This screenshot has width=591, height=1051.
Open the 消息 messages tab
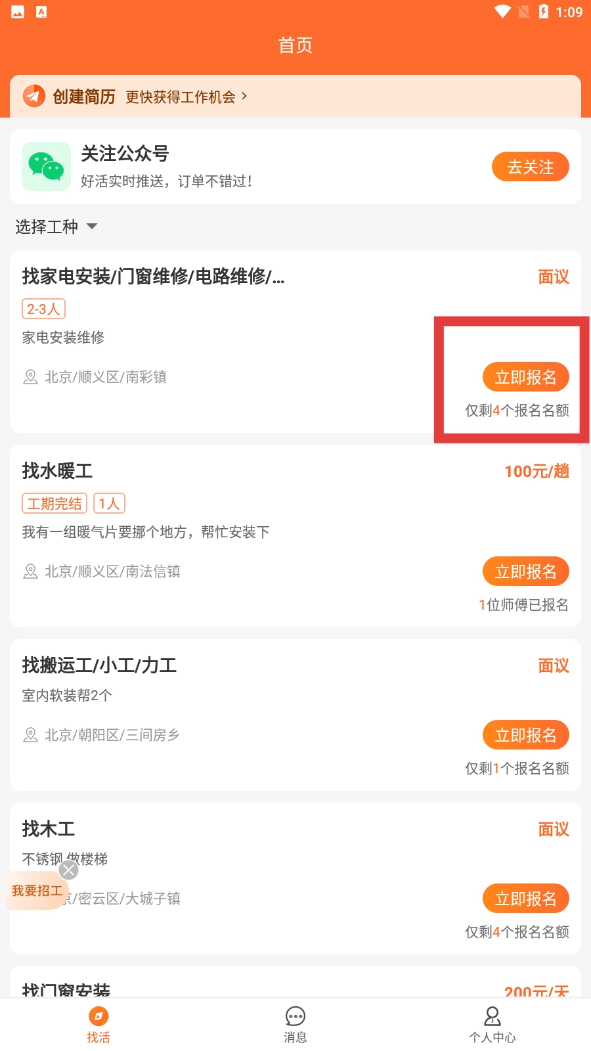295,1024
